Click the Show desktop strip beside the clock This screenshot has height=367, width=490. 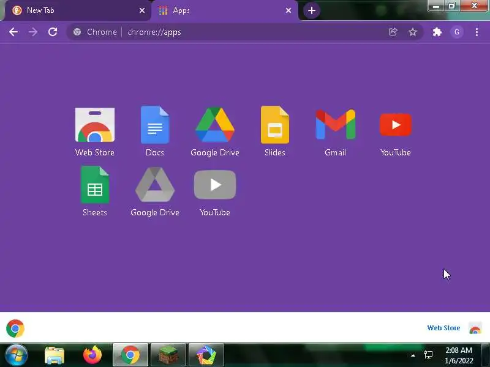tap(486, 355)
